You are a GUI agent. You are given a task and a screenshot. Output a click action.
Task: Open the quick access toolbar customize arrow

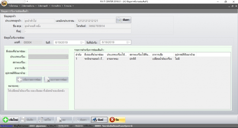point(27,1)
